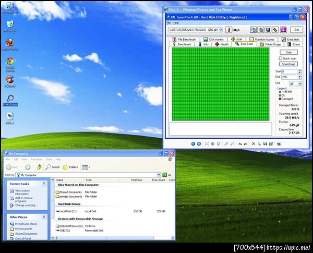This screenshot has width=313, height=253.
Task: Switch to the Folder Usage tab
Action: click(270, 44)
